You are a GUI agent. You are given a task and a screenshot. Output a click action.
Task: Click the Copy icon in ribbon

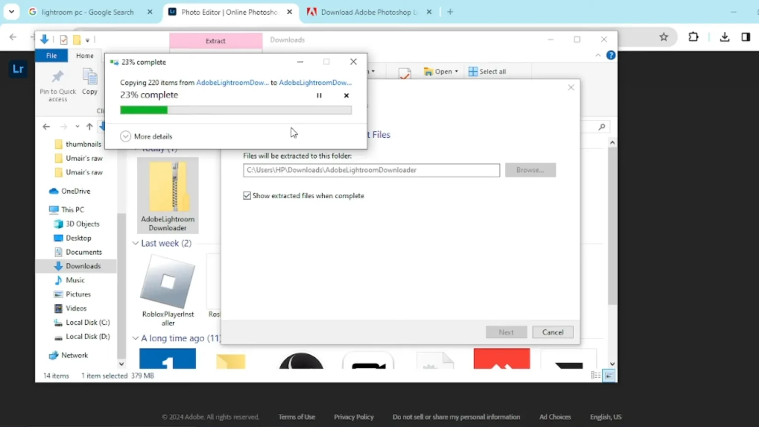(90, 78)
